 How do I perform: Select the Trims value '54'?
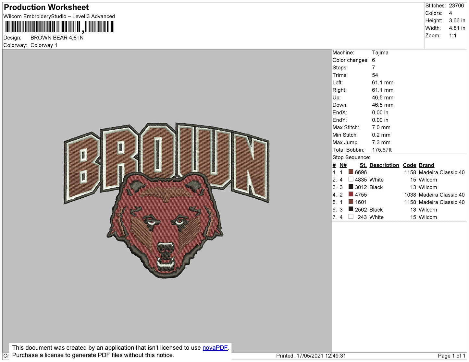click(x=375, y=75)
